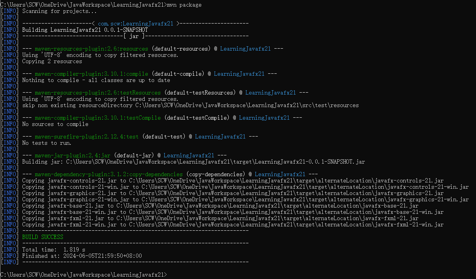Click 'Nothing to compile' message line

point(96,80)
